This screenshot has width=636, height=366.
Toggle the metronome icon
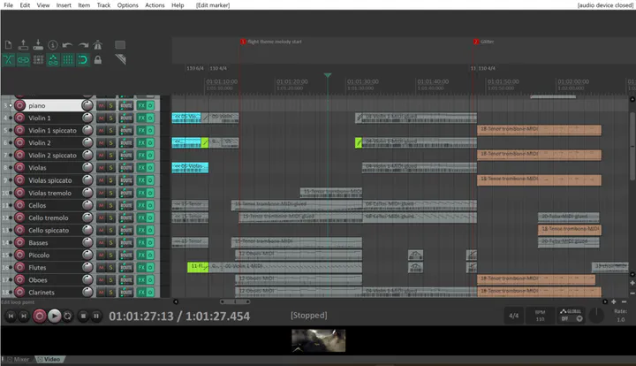click(x=98, y=45)
